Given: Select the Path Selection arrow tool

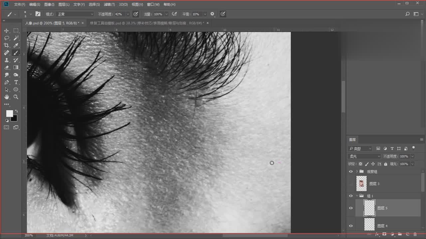Looking at the screenshot, I should [7, 90].
